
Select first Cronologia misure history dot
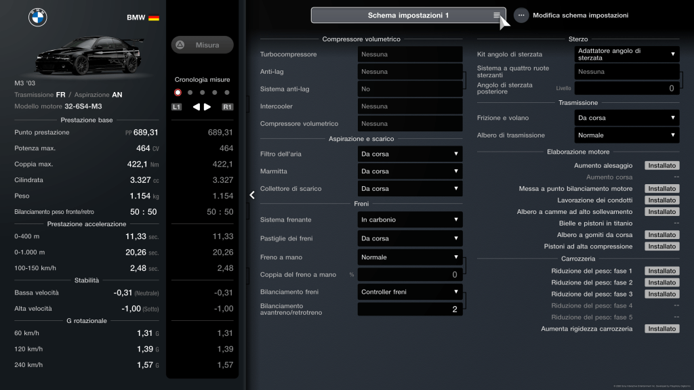[x=178, y=93]
